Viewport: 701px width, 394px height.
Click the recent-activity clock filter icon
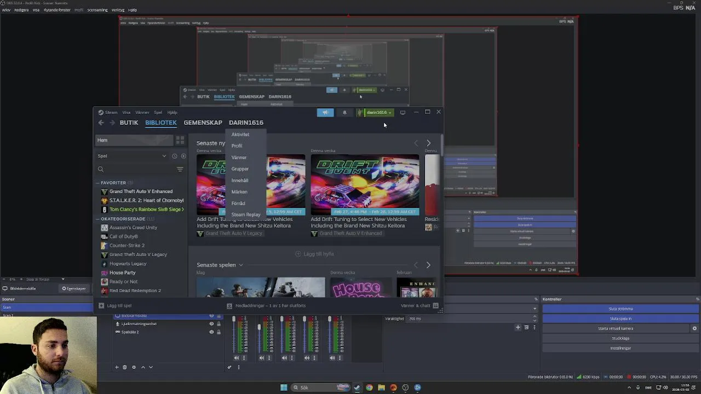(175, 156)
